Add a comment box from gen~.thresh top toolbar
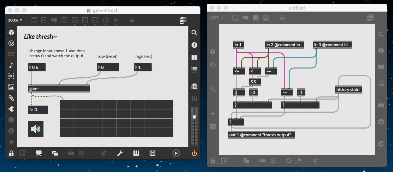393x172 pixels. tap(54, 20)
